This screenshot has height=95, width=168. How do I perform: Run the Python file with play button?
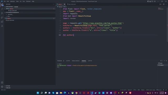click(x=160, y=4)
